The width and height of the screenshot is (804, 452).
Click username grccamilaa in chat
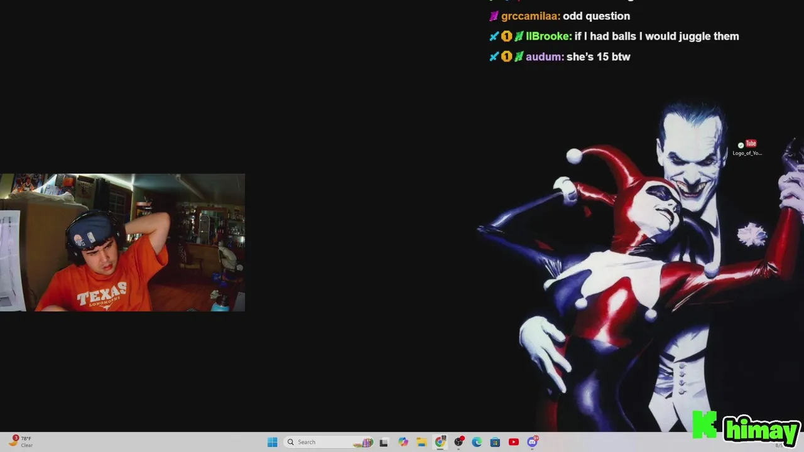pos(530,16)
